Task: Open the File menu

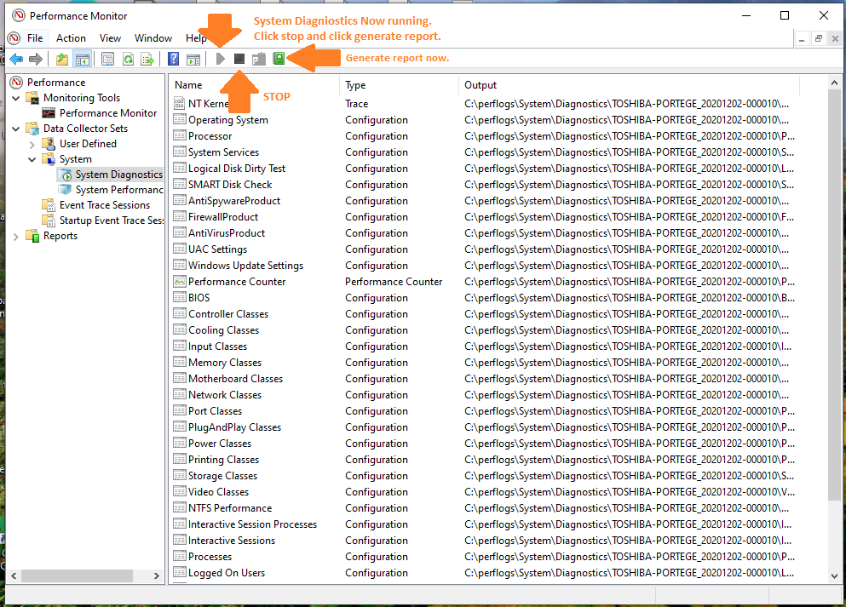Action: pyautogui.click(x=35, y=37)
